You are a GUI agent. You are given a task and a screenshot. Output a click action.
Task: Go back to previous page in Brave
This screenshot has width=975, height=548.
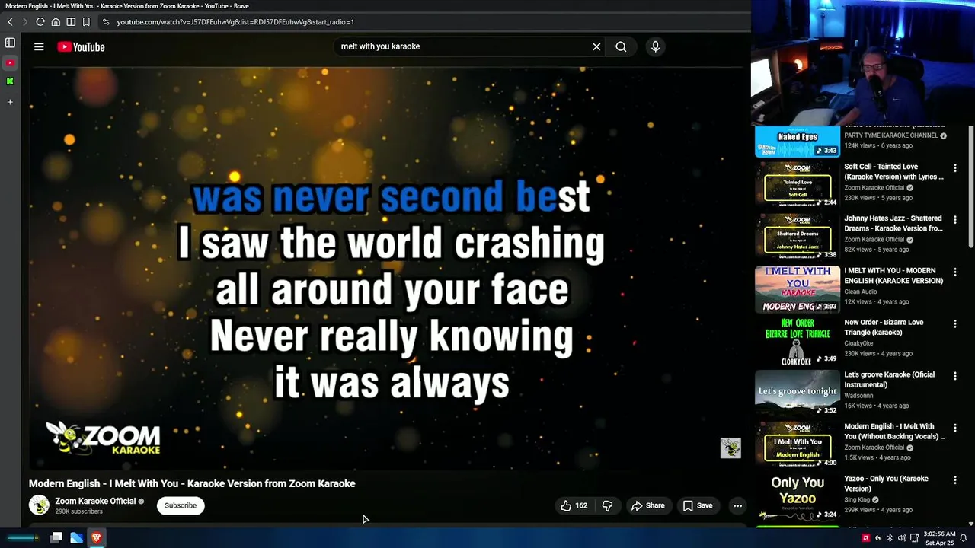[x=10, y=22]
